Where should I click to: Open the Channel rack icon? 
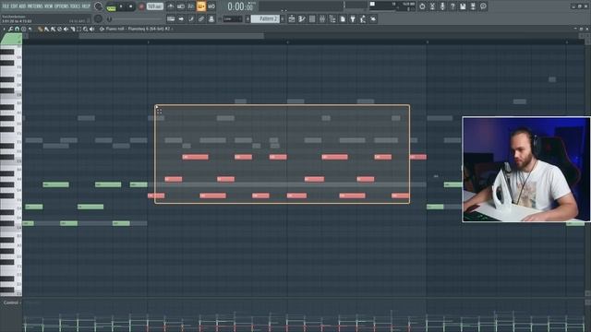click(312, 18)
